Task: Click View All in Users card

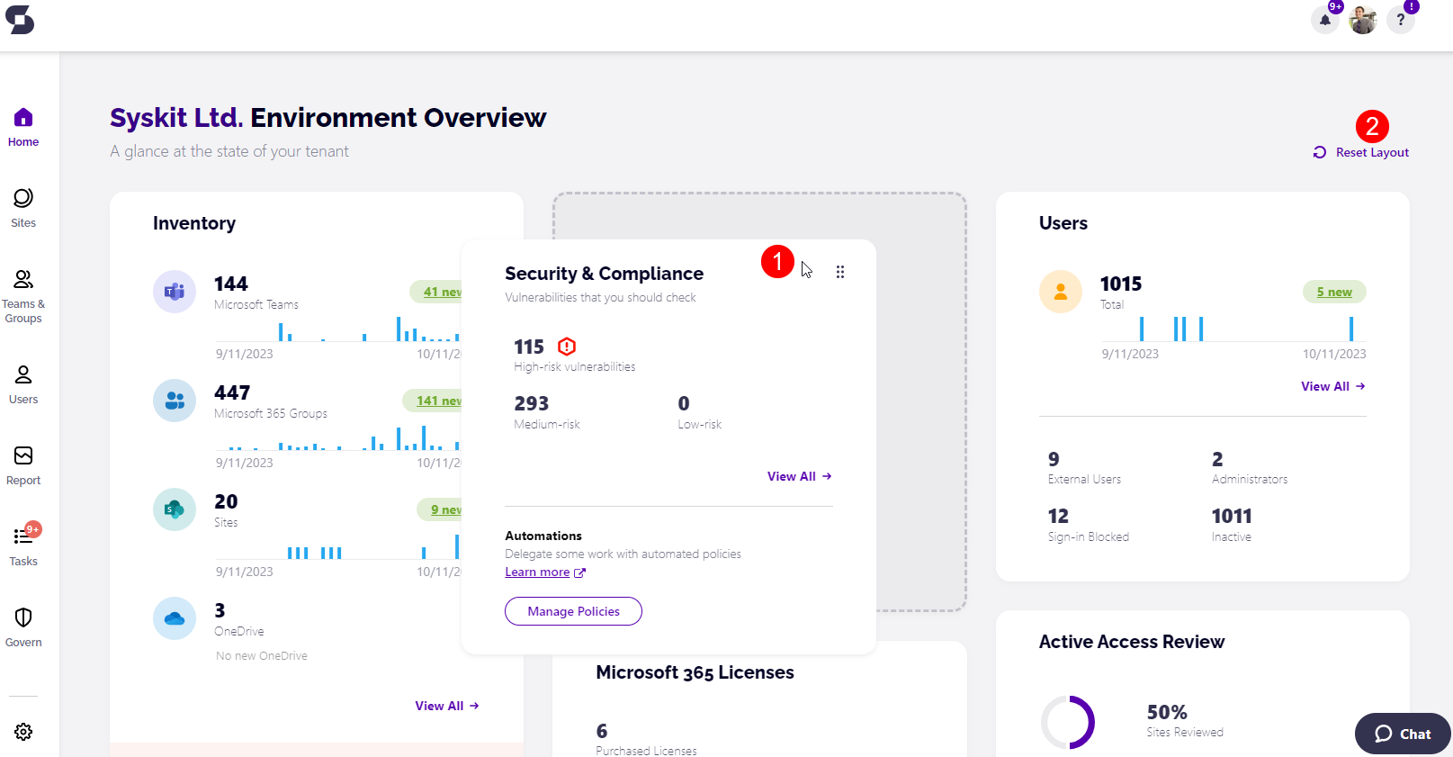Action: point(1333,386)
